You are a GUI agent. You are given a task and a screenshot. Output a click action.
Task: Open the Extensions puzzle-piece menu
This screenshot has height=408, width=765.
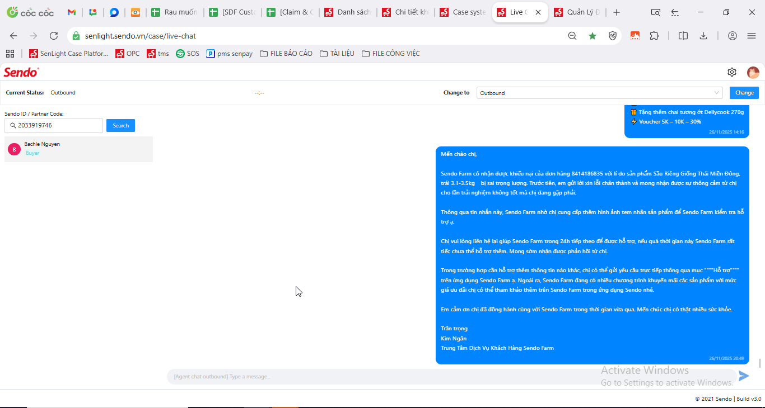click(x=654, y=36)
